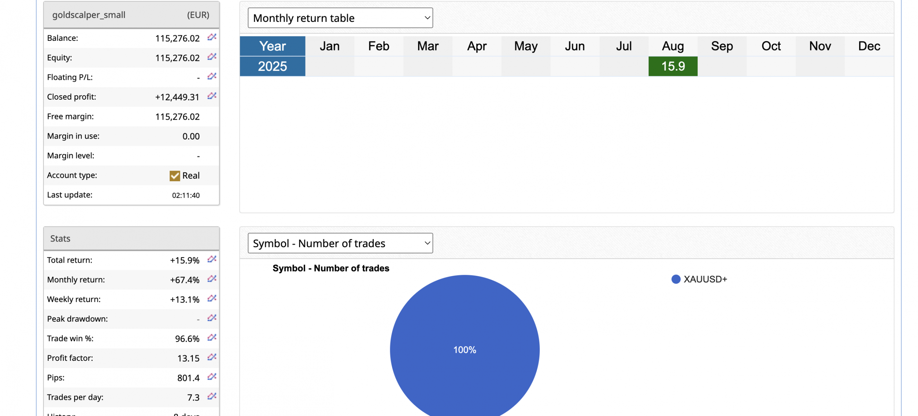Open Monthly return chart icon
Screen dimensions: 918x416
coord(212,278)
